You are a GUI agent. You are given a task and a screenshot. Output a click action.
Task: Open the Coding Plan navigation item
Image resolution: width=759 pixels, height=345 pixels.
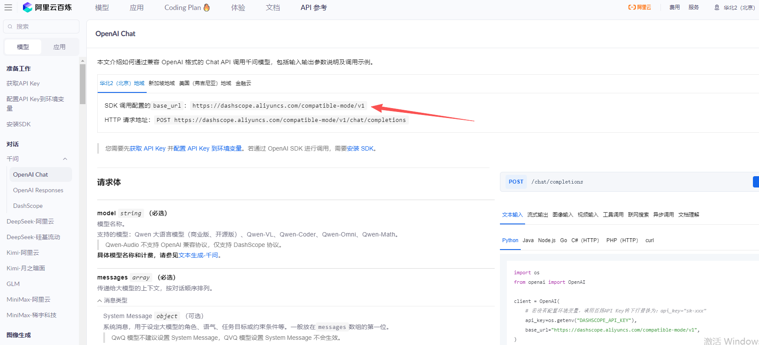pos(187,7)
